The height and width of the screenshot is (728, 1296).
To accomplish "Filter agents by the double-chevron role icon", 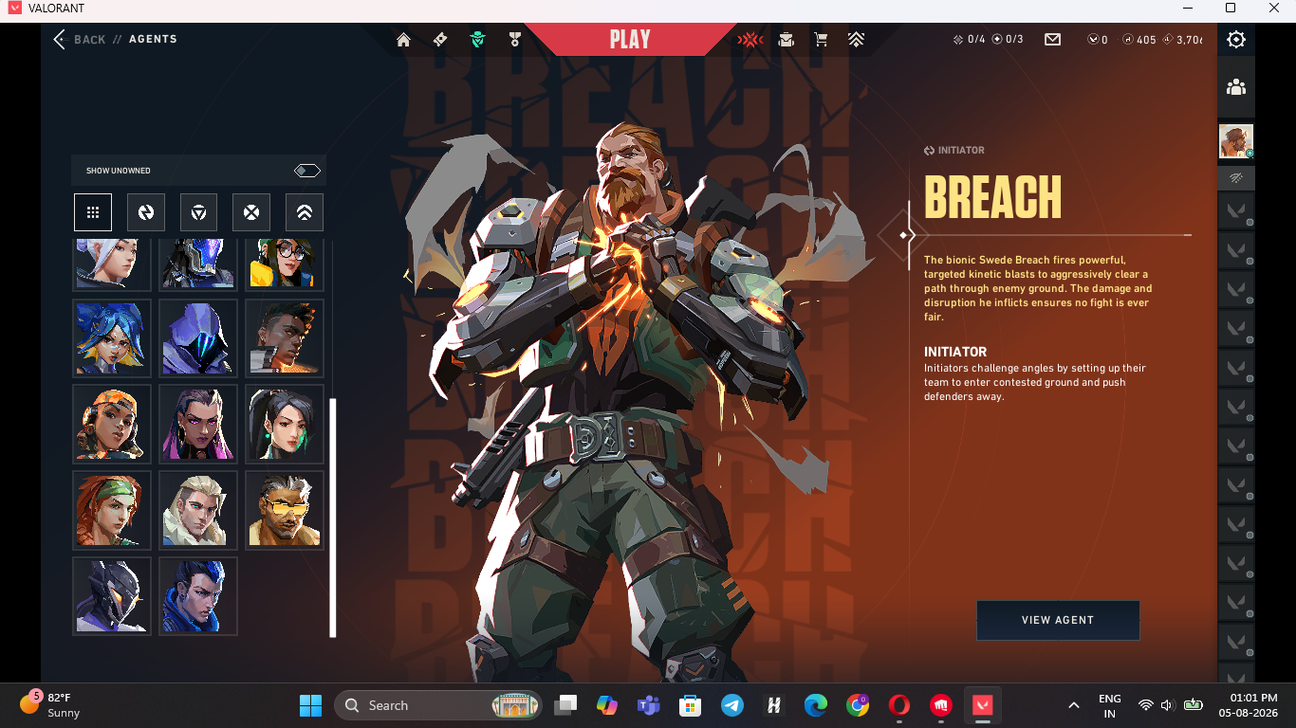I will [x=305, y=212].
